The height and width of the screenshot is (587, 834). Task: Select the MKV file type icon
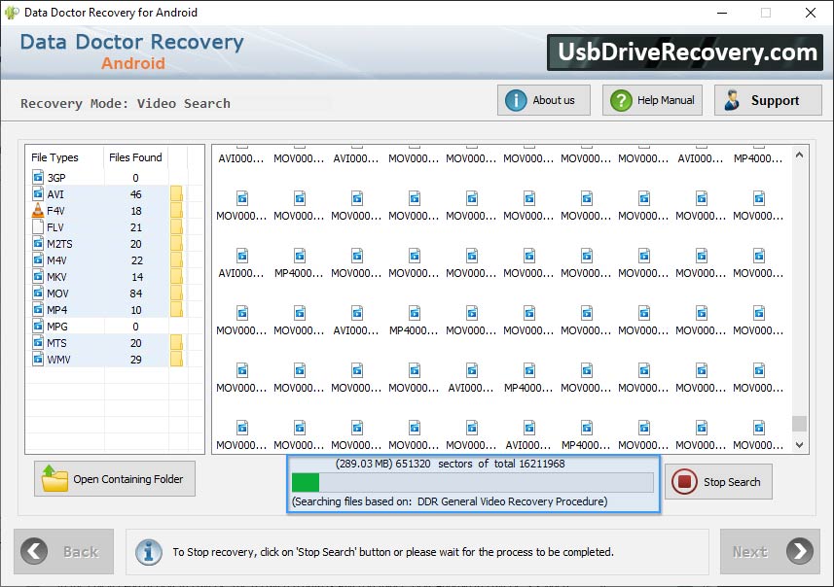38,276
